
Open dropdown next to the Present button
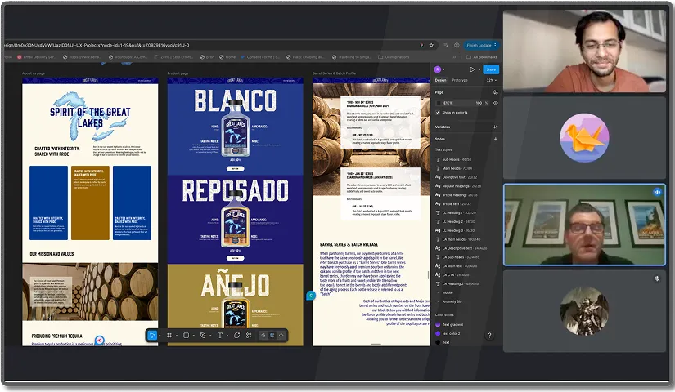tap(479, 69)
